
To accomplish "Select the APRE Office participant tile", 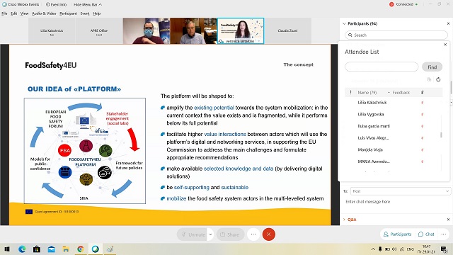I will point(99,31).
